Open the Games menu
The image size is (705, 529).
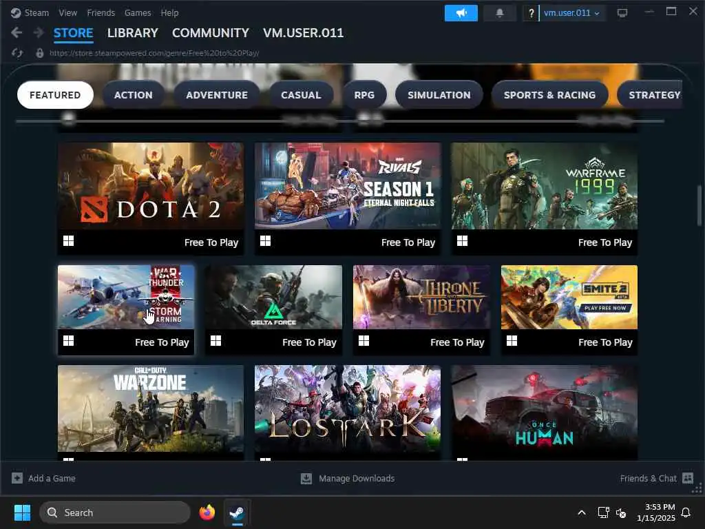[x=138, y=12]
